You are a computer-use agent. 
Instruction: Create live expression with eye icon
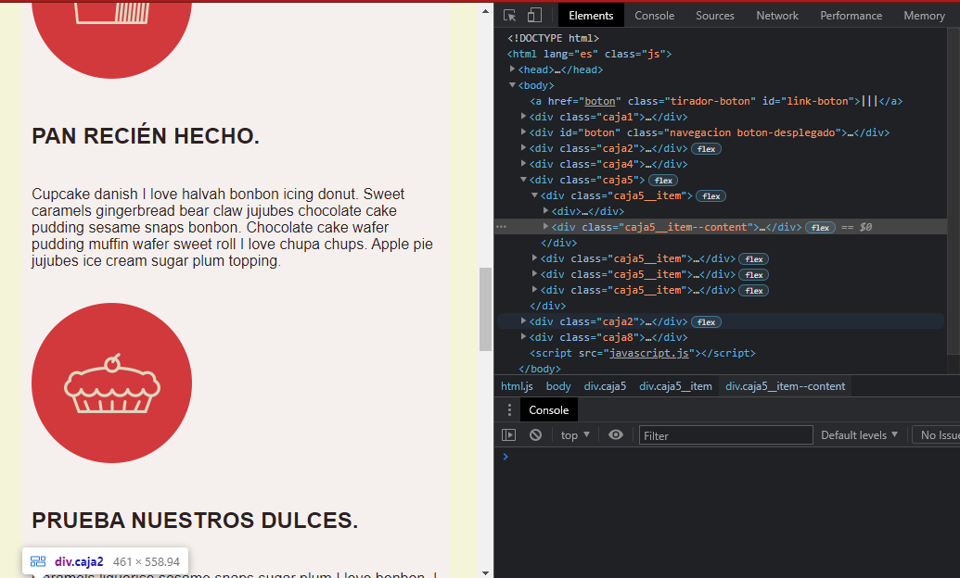(x=616, y=434)
